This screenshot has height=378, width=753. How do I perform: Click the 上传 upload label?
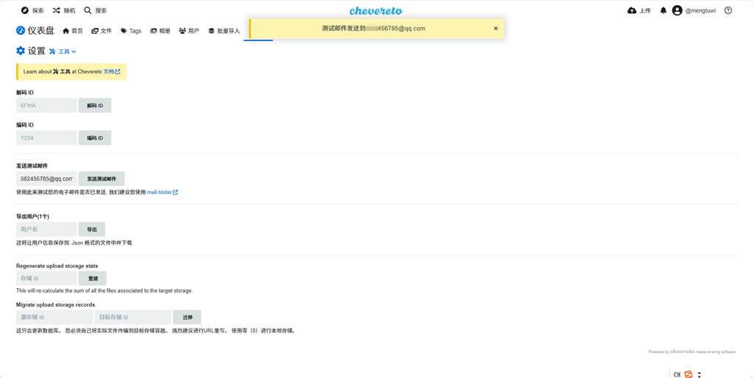[x=645, y=10]
